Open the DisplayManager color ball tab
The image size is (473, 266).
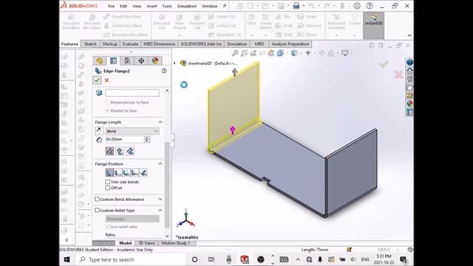155,61
